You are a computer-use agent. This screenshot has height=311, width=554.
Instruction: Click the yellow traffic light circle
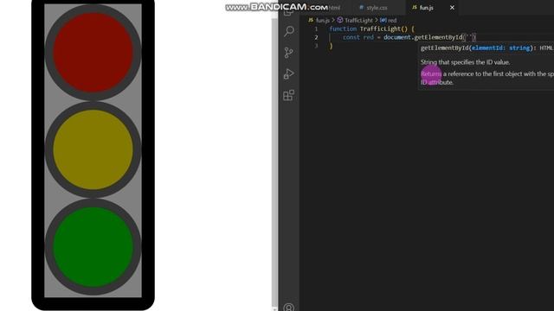coord(93,149)
